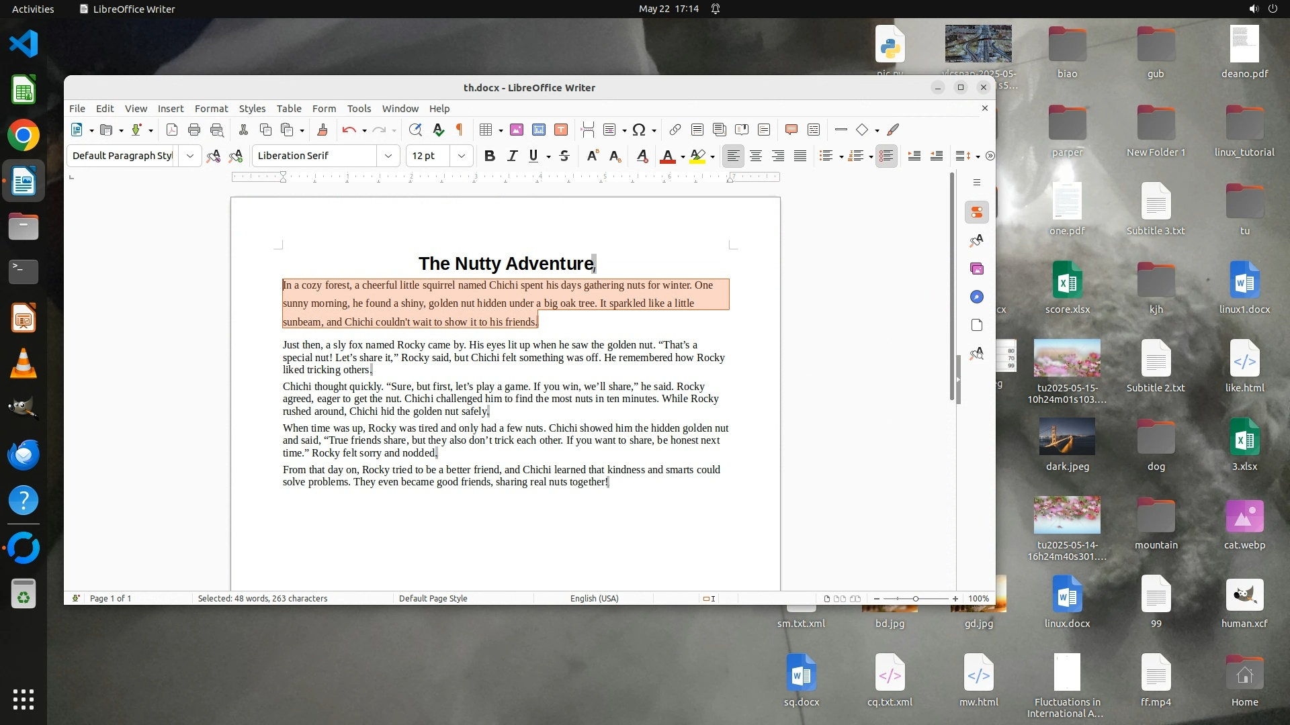
Task: Toggle bold formatting on selected text
Action: click(x=489, y=156)
